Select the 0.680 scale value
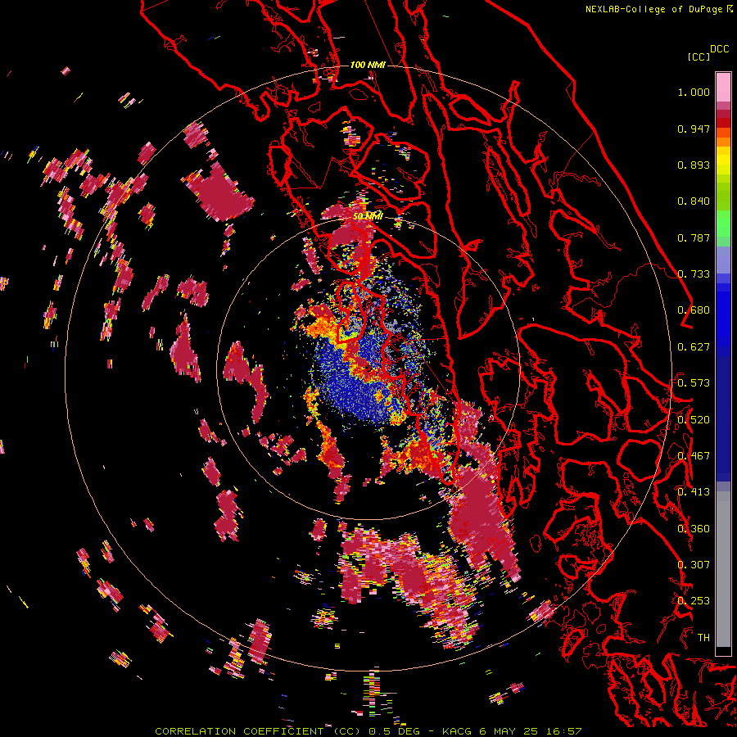 [694, 310]
